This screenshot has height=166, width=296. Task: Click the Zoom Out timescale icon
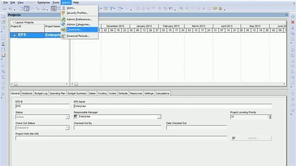(187, 8)
